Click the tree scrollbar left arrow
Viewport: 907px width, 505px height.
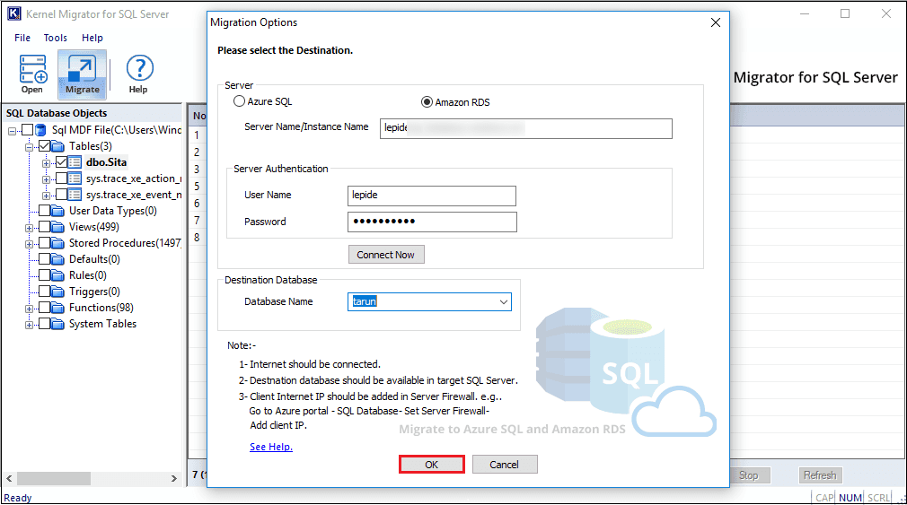click(9, 478)
